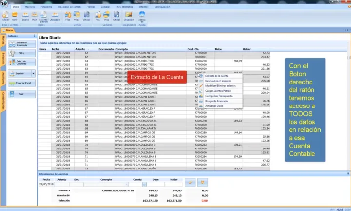351x211 pixels.
Task: Exit with the Salir button
Action: coord(21,94)
